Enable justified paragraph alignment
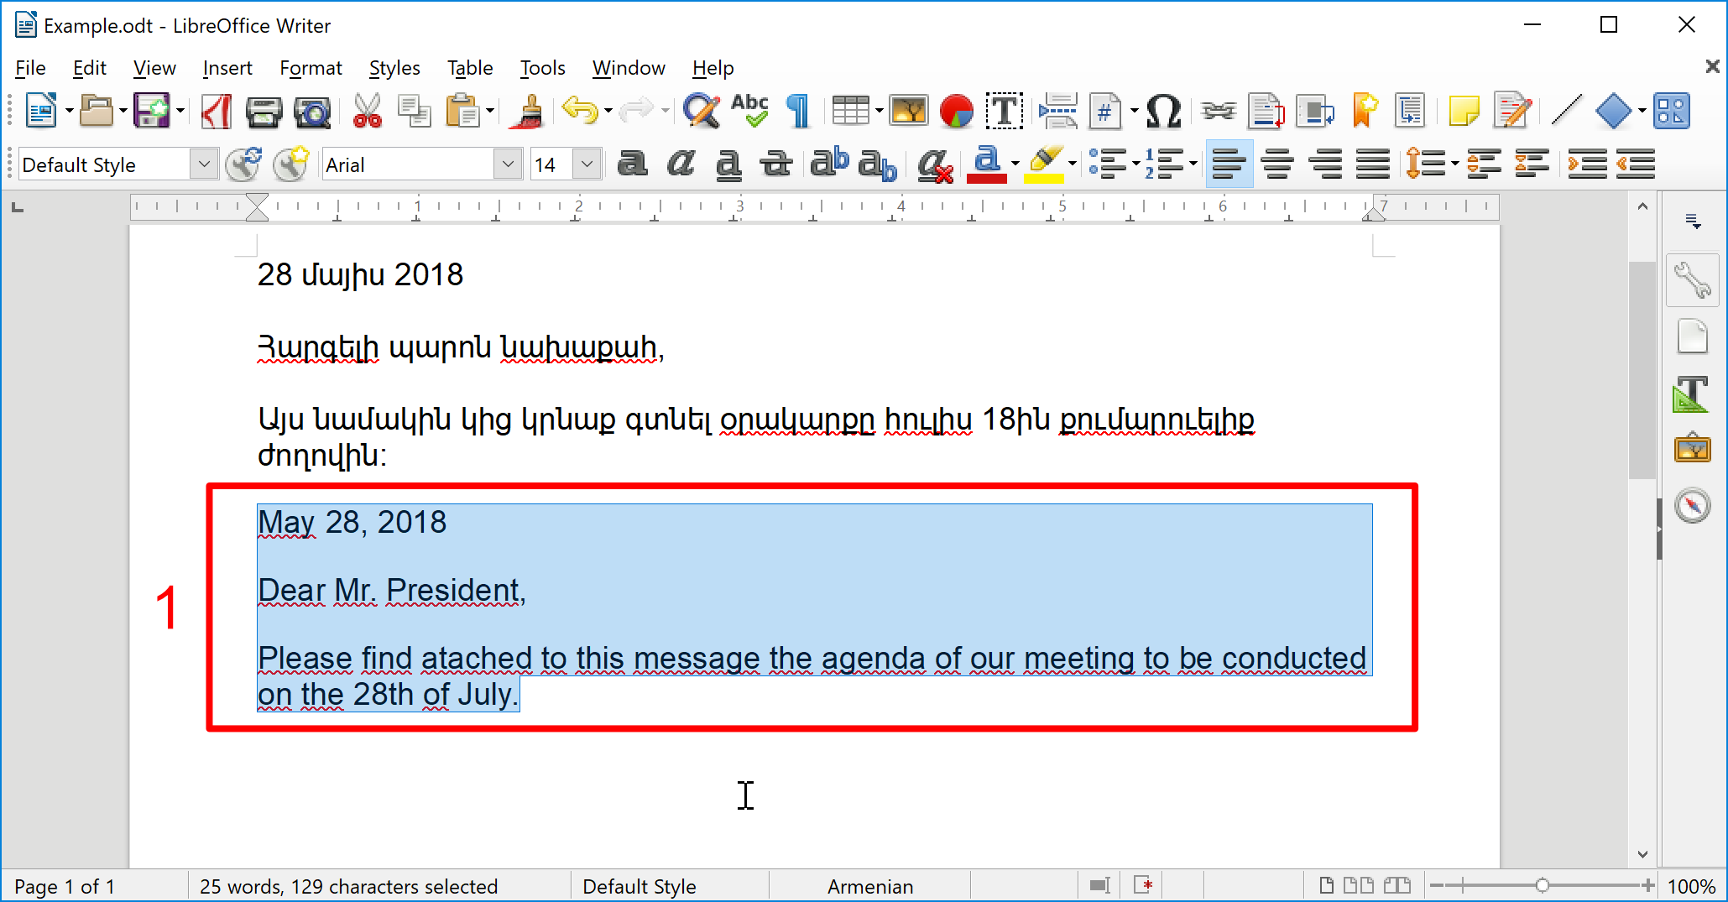This screenshot has height=902, width=1728. click(x=1373, y=164)
